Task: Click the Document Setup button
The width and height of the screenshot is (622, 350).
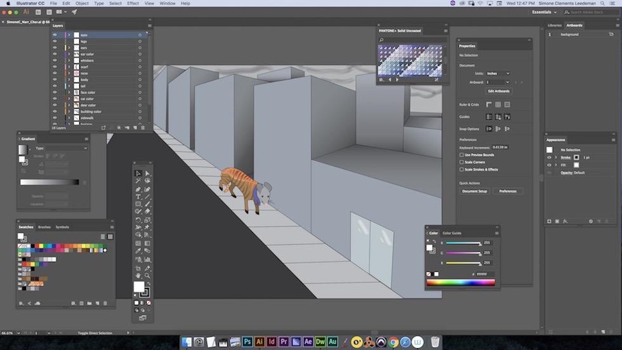Action: tap(475, 191)
